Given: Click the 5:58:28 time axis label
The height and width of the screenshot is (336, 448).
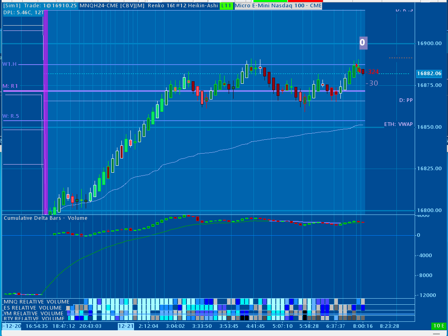Looking at the screenshot, I should click(309, 326).
